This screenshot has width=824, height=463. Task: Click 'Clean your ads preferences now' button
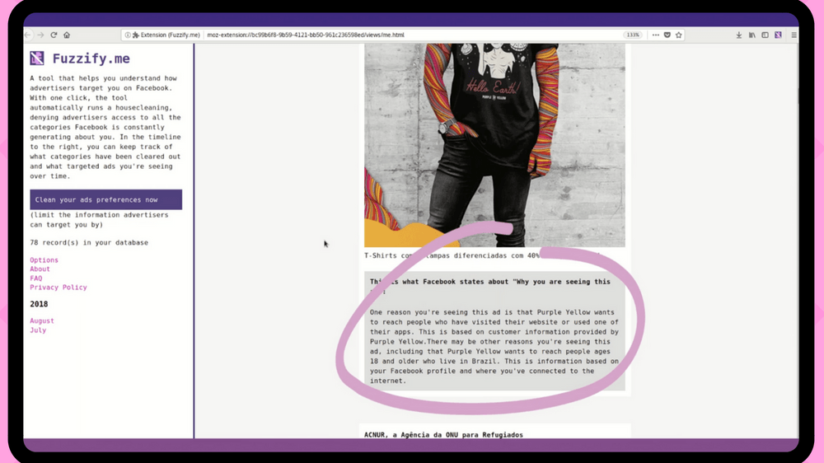click(x=105, y=199)
